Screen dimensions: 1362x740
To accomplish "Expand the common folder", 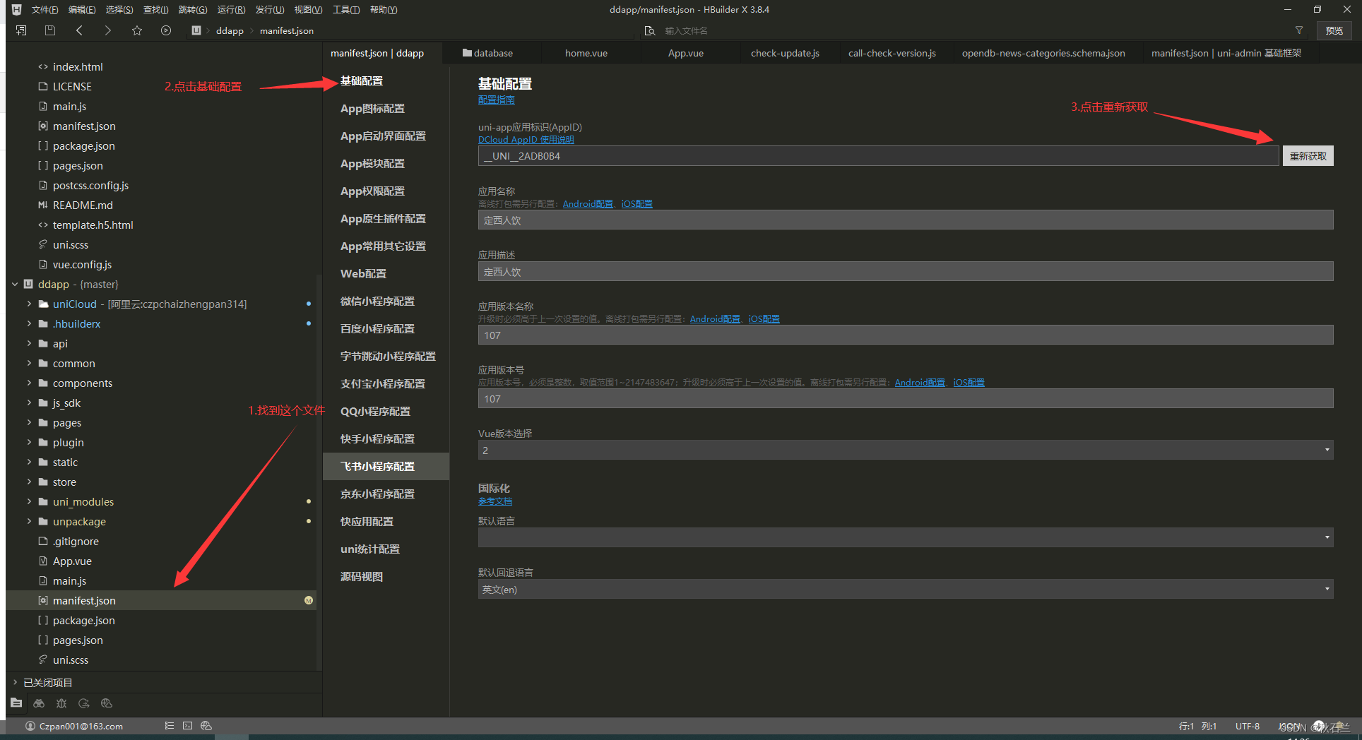I will pos(29,363).
